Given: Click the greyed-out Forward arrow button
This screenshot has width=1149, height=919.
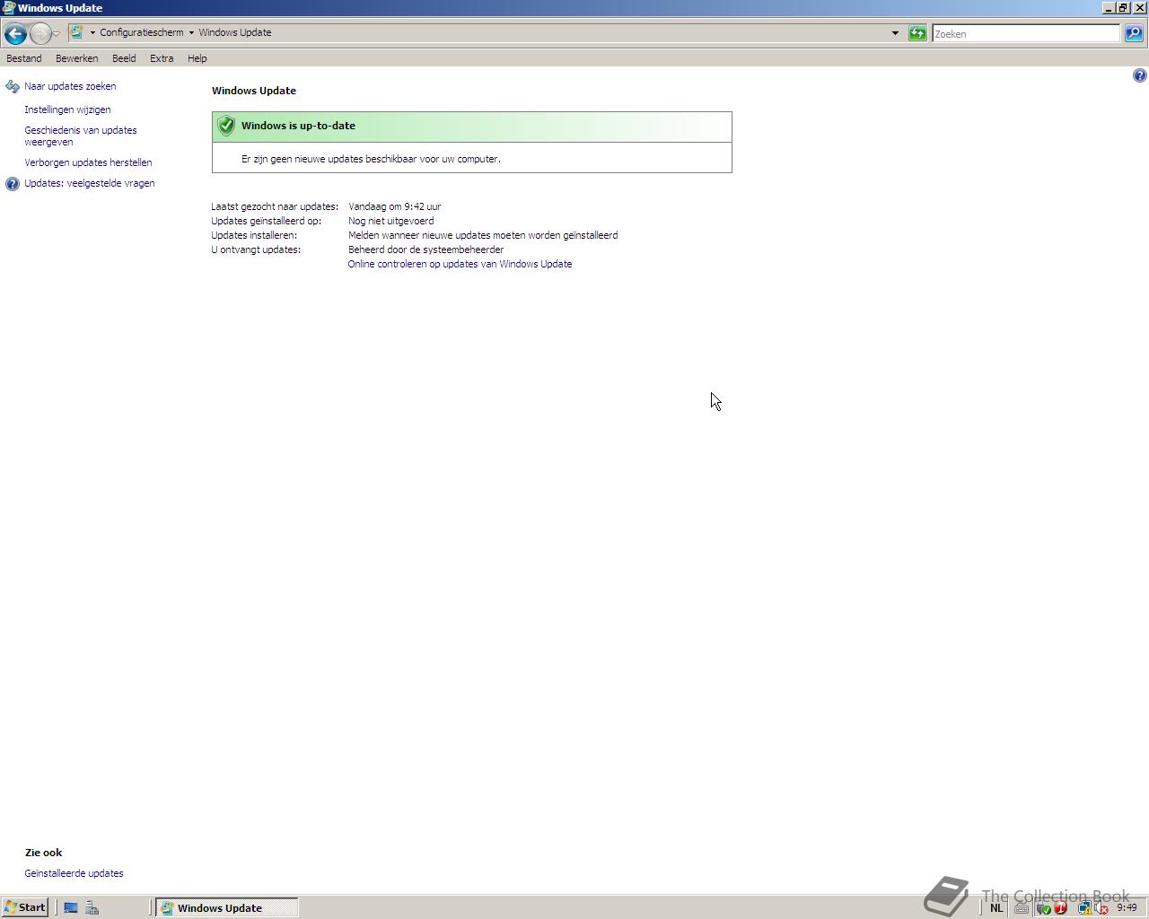Looking at the screenshot, I should pyautogui.click(x=39, y=33).
